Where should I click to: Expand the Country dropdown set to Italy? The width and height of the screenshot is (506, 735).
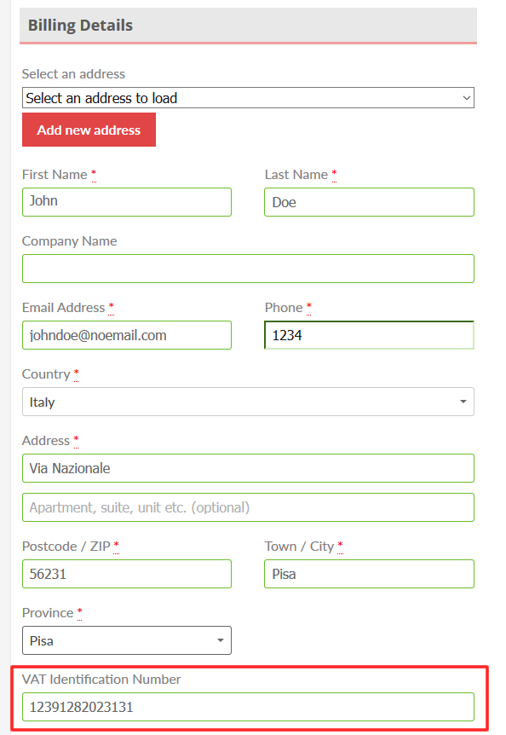[x=248, y=402]
